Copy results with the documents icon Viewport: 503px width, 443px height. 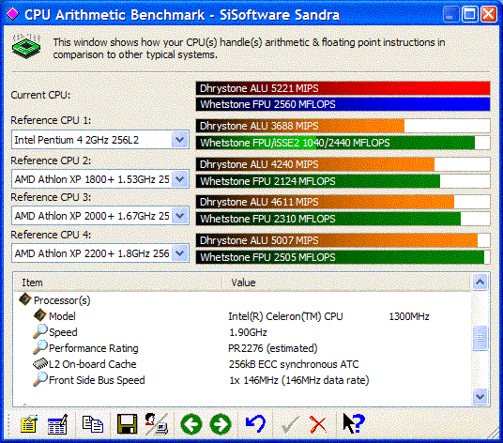(x=93, y=424)
